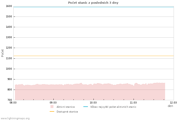
Task: Click the 09.03 date tick label
Action: (53, 102)
